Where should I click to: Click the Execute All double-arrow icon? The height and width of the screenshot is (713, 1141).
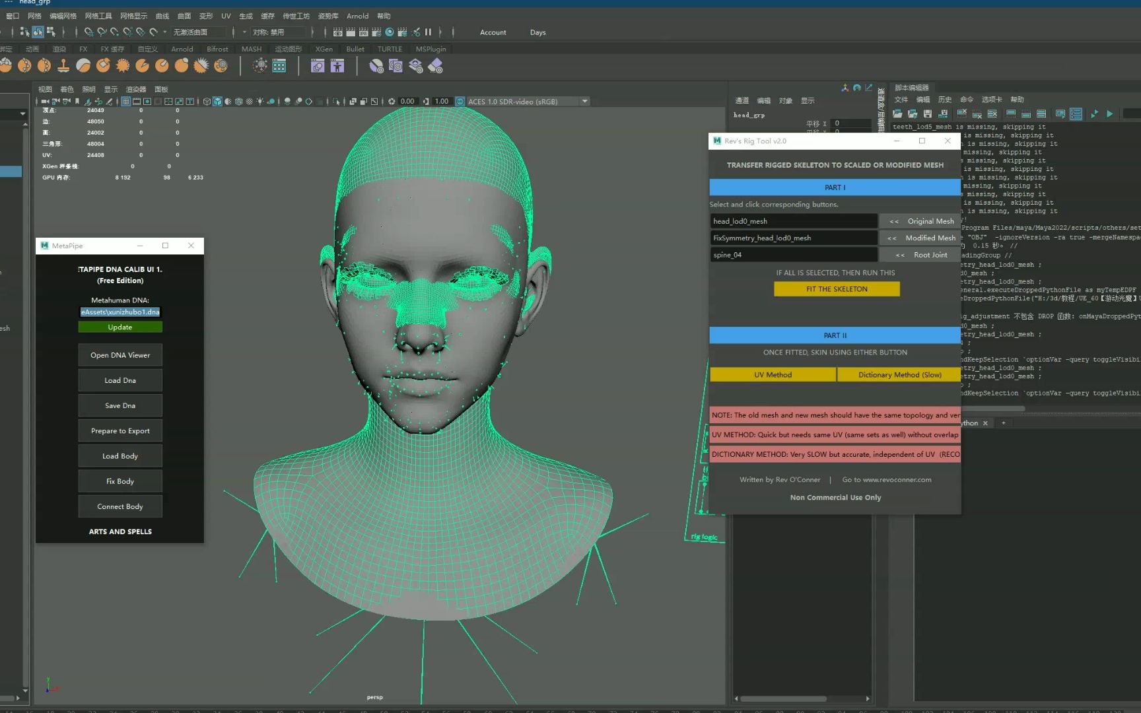(x=1094, y=114)
